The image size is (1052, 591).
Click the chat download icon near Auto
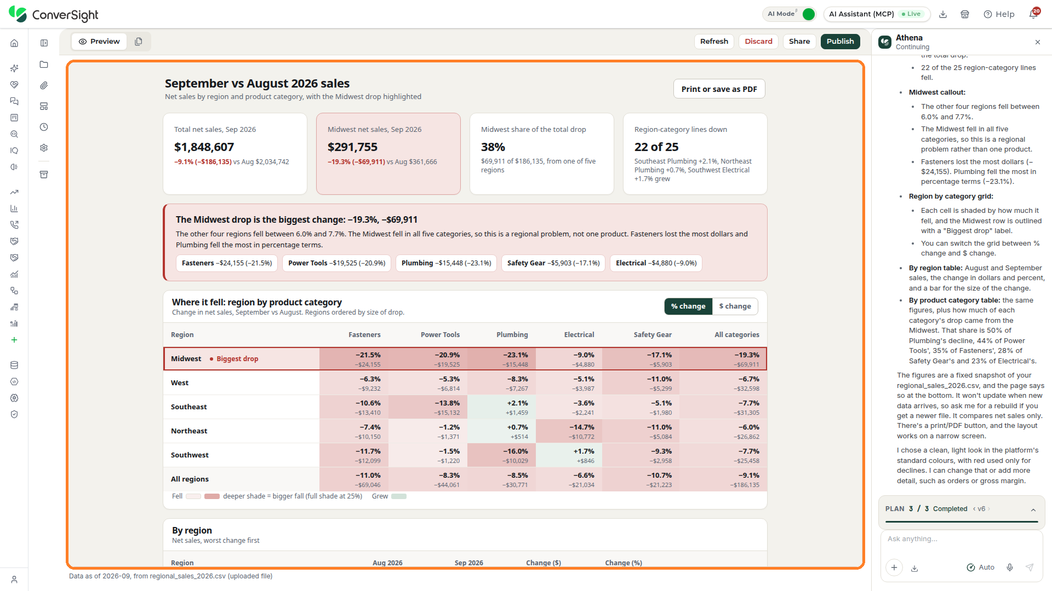914,568
